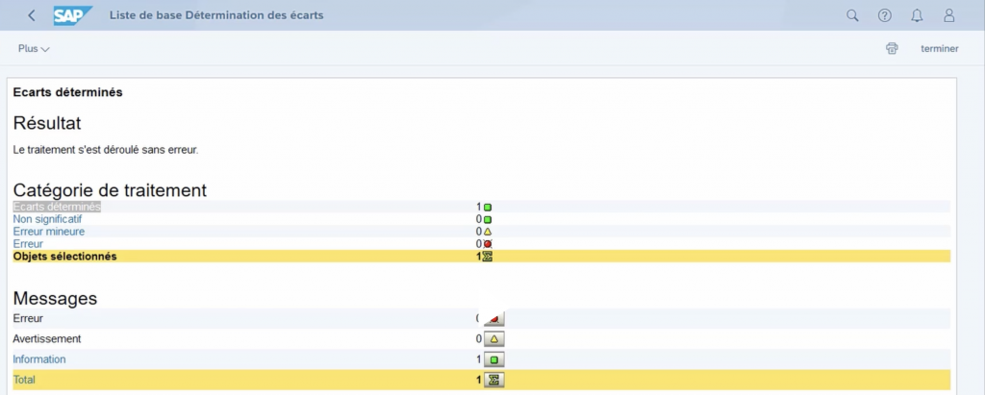Click the red error messages icon button
985x395 pixels.
coord(493,319)
